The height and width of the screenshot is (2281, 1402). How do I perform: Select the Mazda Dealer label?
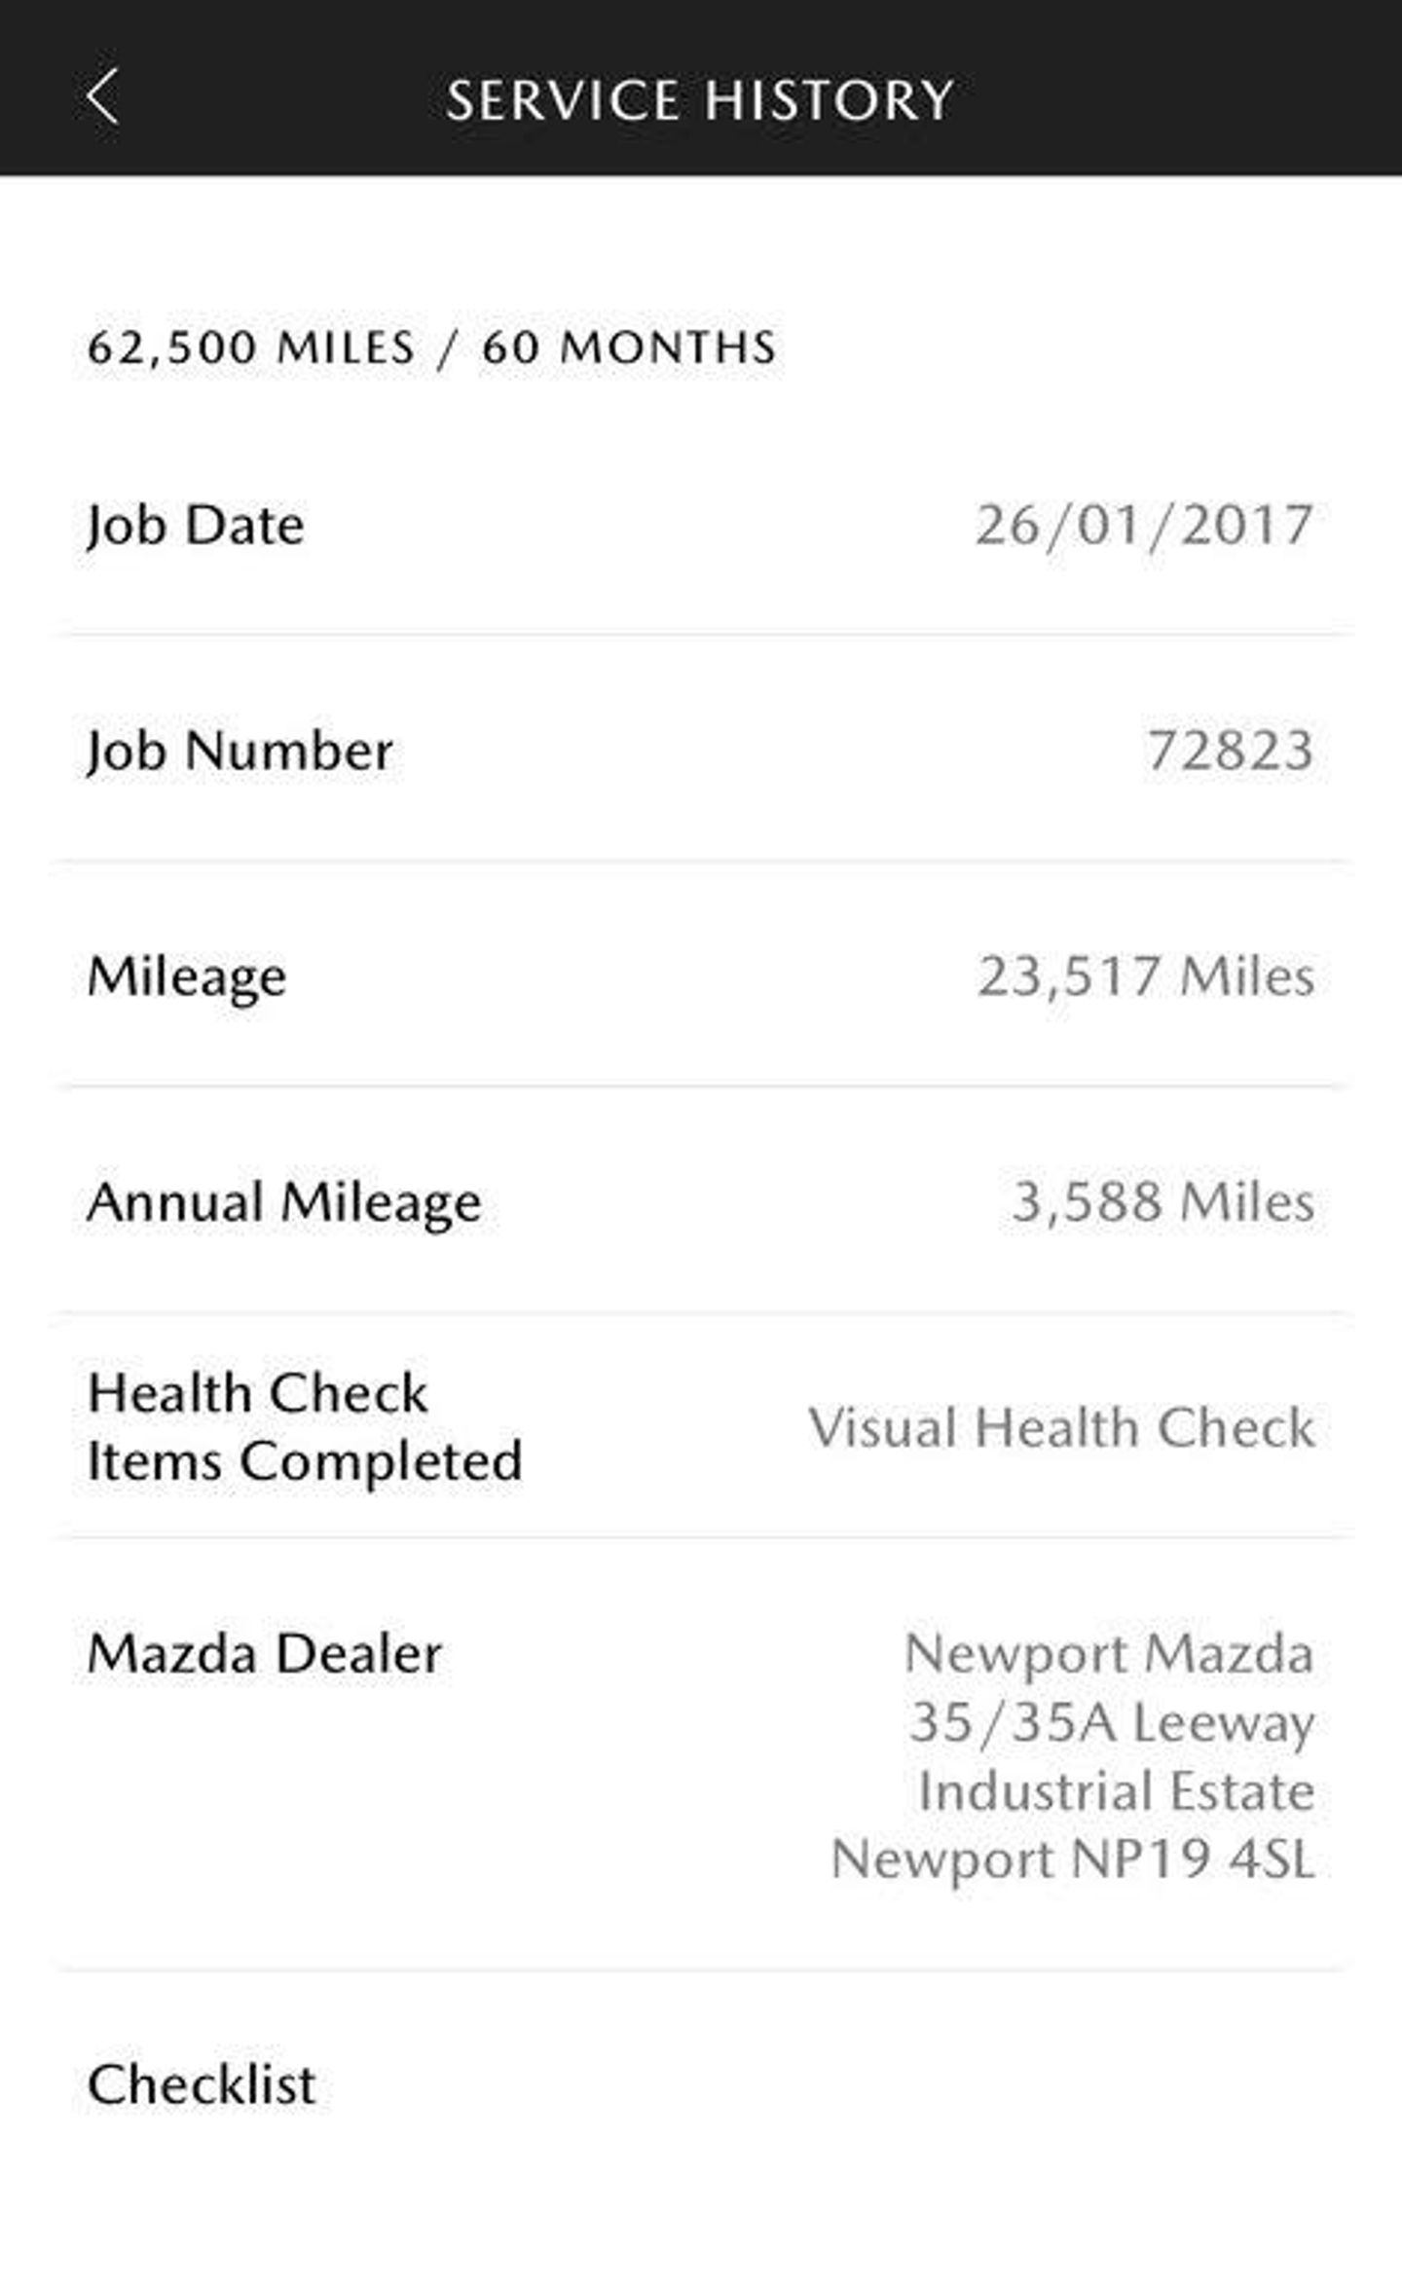click(265, 1654)
